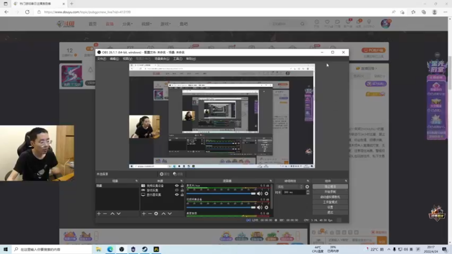Expand Douyu 游戏 games dropdown
The height and width of the screenshot is (254, 452).
166,24
